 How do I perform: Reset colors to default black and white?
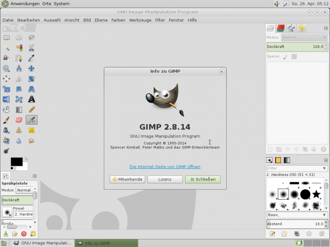pos(12,168)
